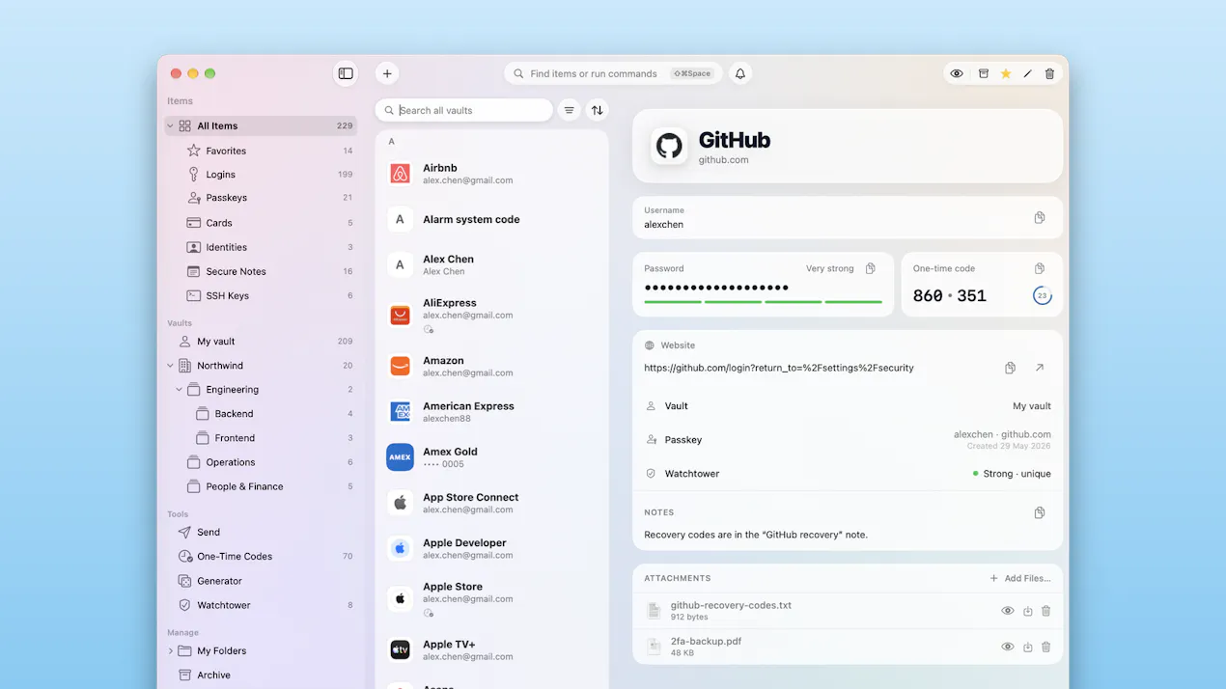
Task: Copy the one-time code
Action: coord(1040,268)
